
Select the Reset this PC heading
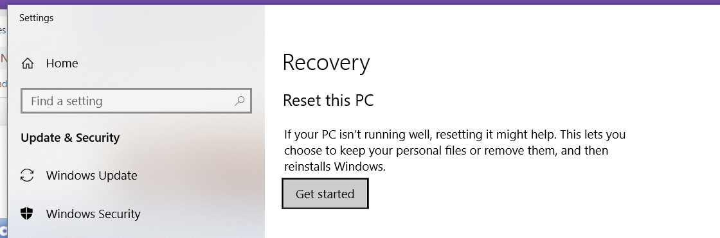coord(328,101)
